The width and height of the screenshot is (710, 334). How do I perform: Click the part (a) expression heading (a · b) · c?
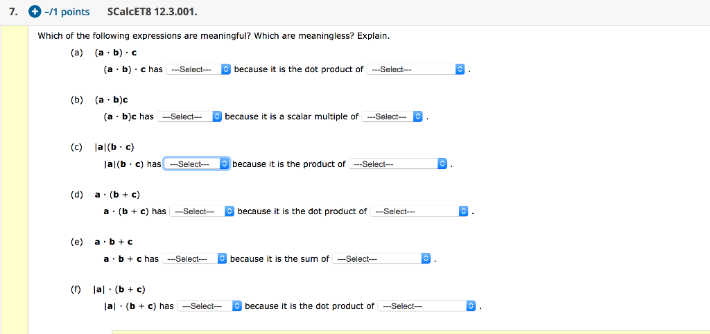point(116,53)
